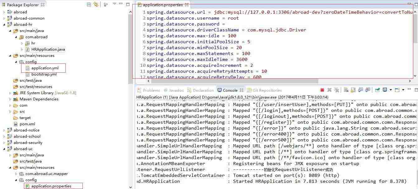
Task: Switch to the Problems tab
Action: 148,90
